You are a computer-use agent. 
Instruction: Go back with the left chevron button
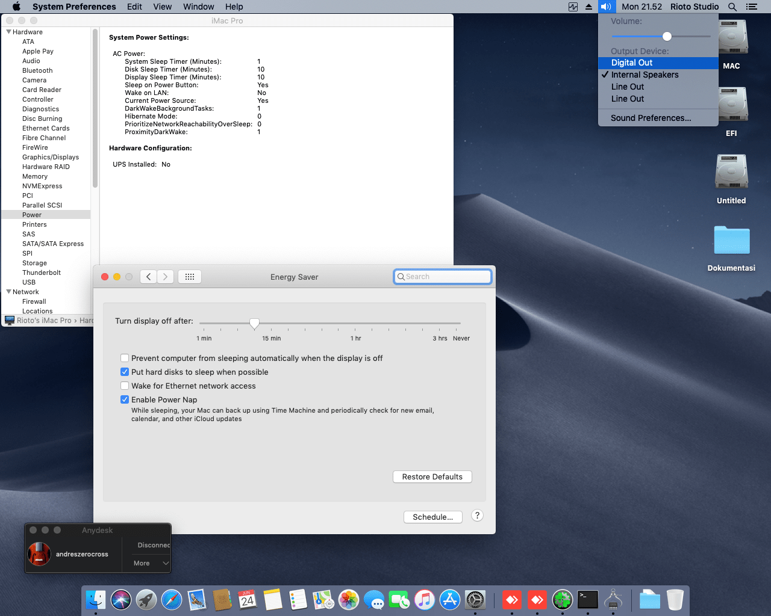[x=149, y=277]
